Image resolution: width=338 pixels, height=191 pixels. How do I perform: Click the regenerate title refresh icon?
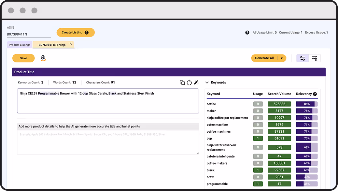[x=189, y=82]
